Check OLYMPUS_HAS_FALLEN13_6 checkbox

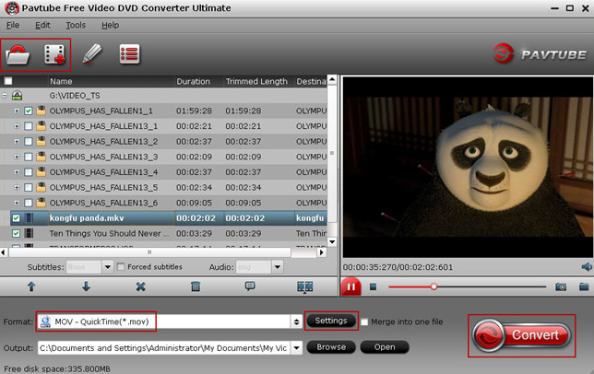(29, 203)
